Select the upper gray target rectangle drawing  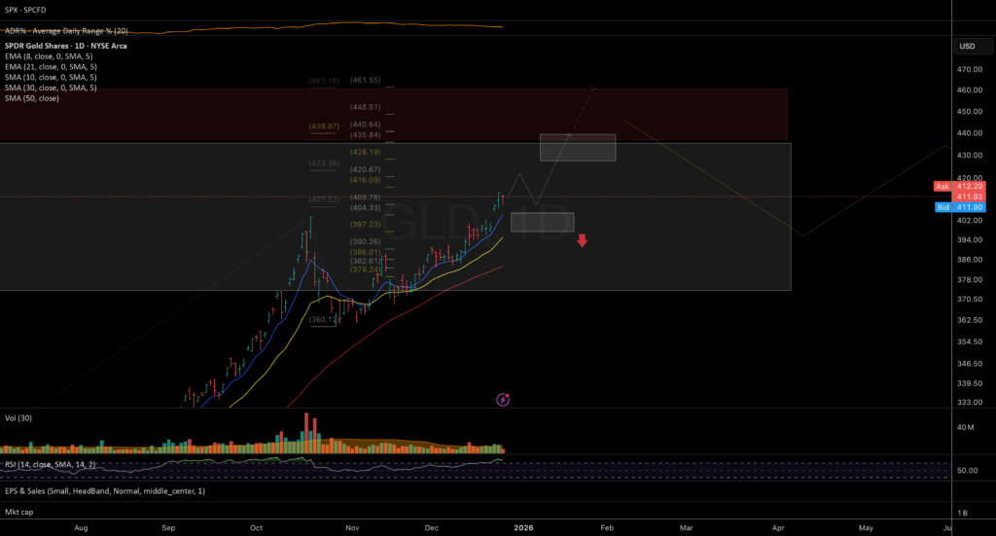(x=578, y=147)
